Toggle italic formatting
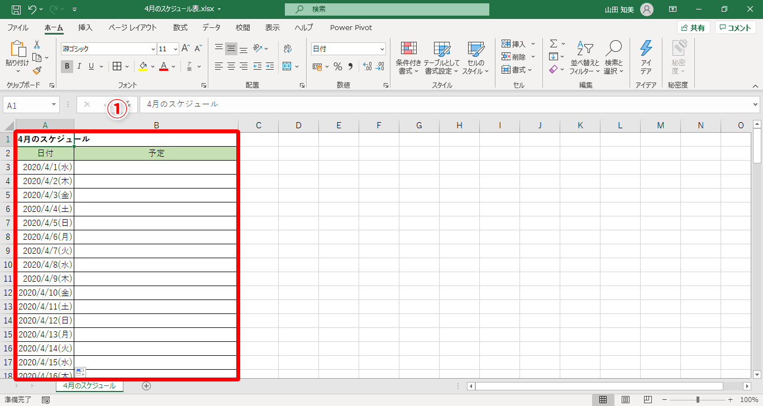This screenshot has width=763, height=406. [79, 67]
